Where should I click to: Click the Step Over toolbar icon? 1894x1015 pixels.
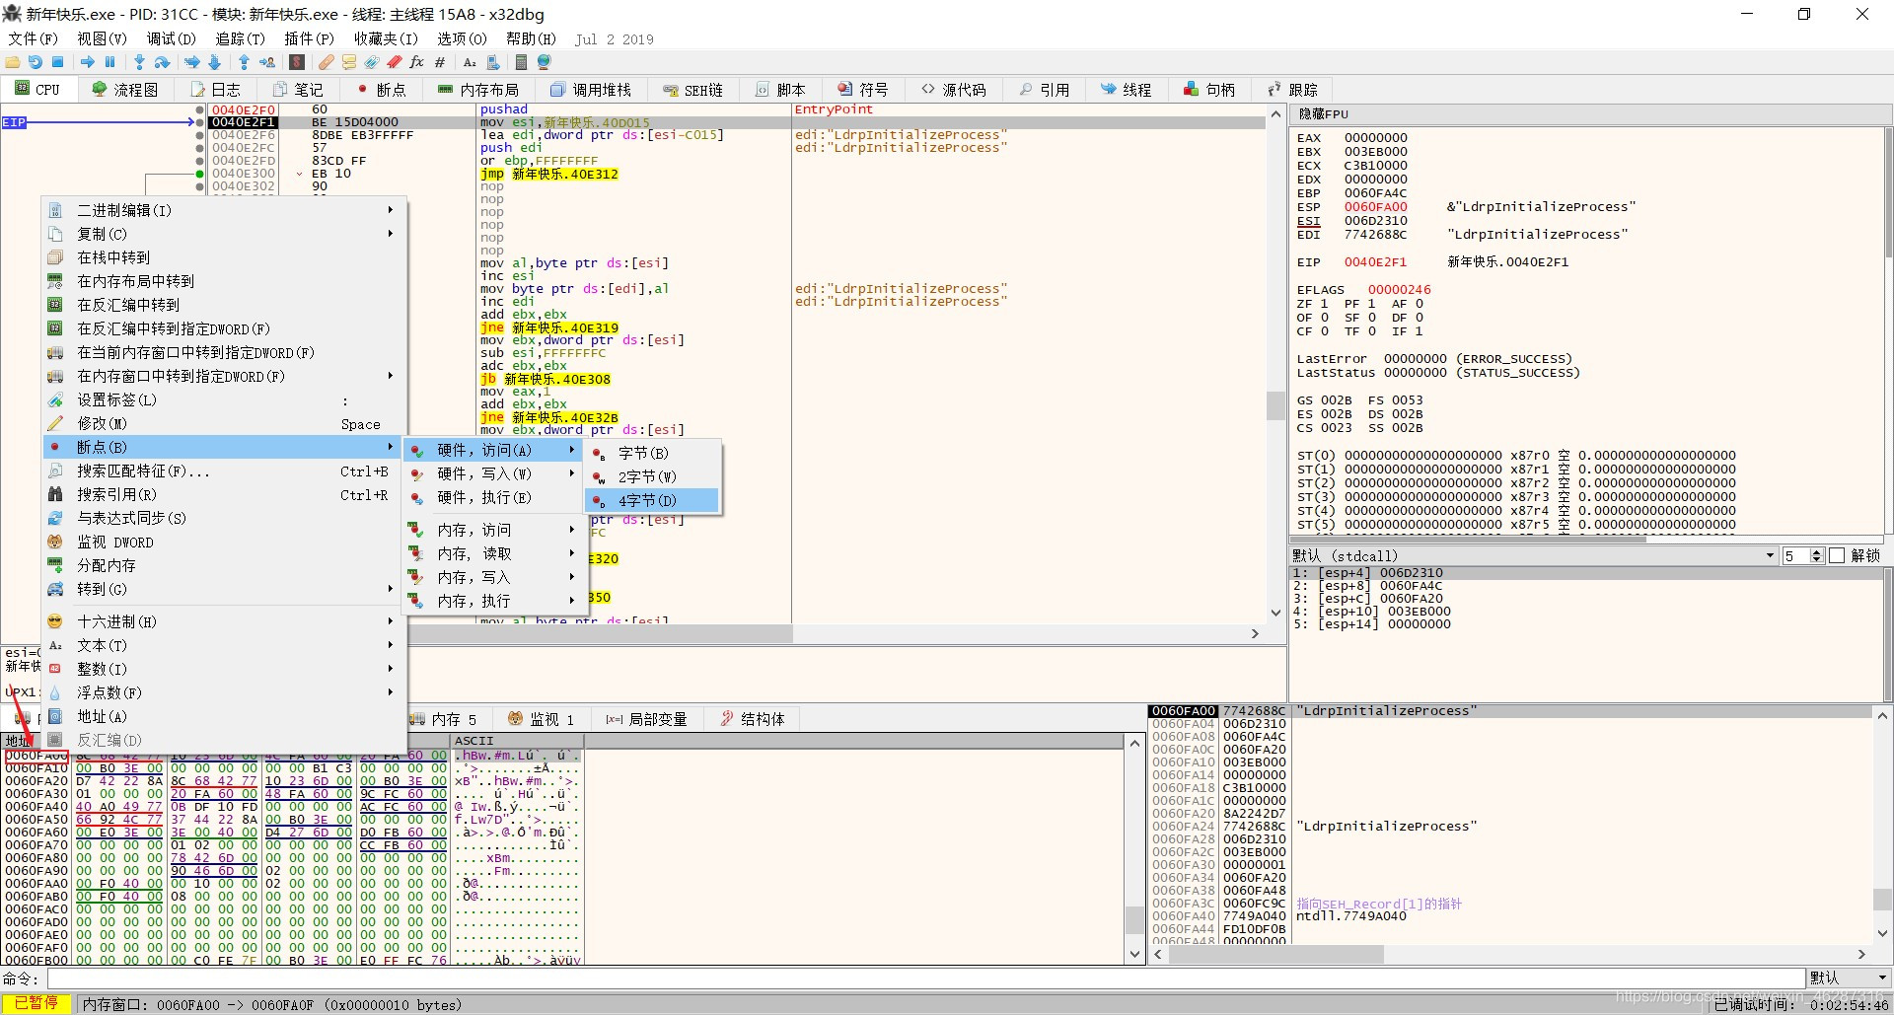tap(163, 62)
